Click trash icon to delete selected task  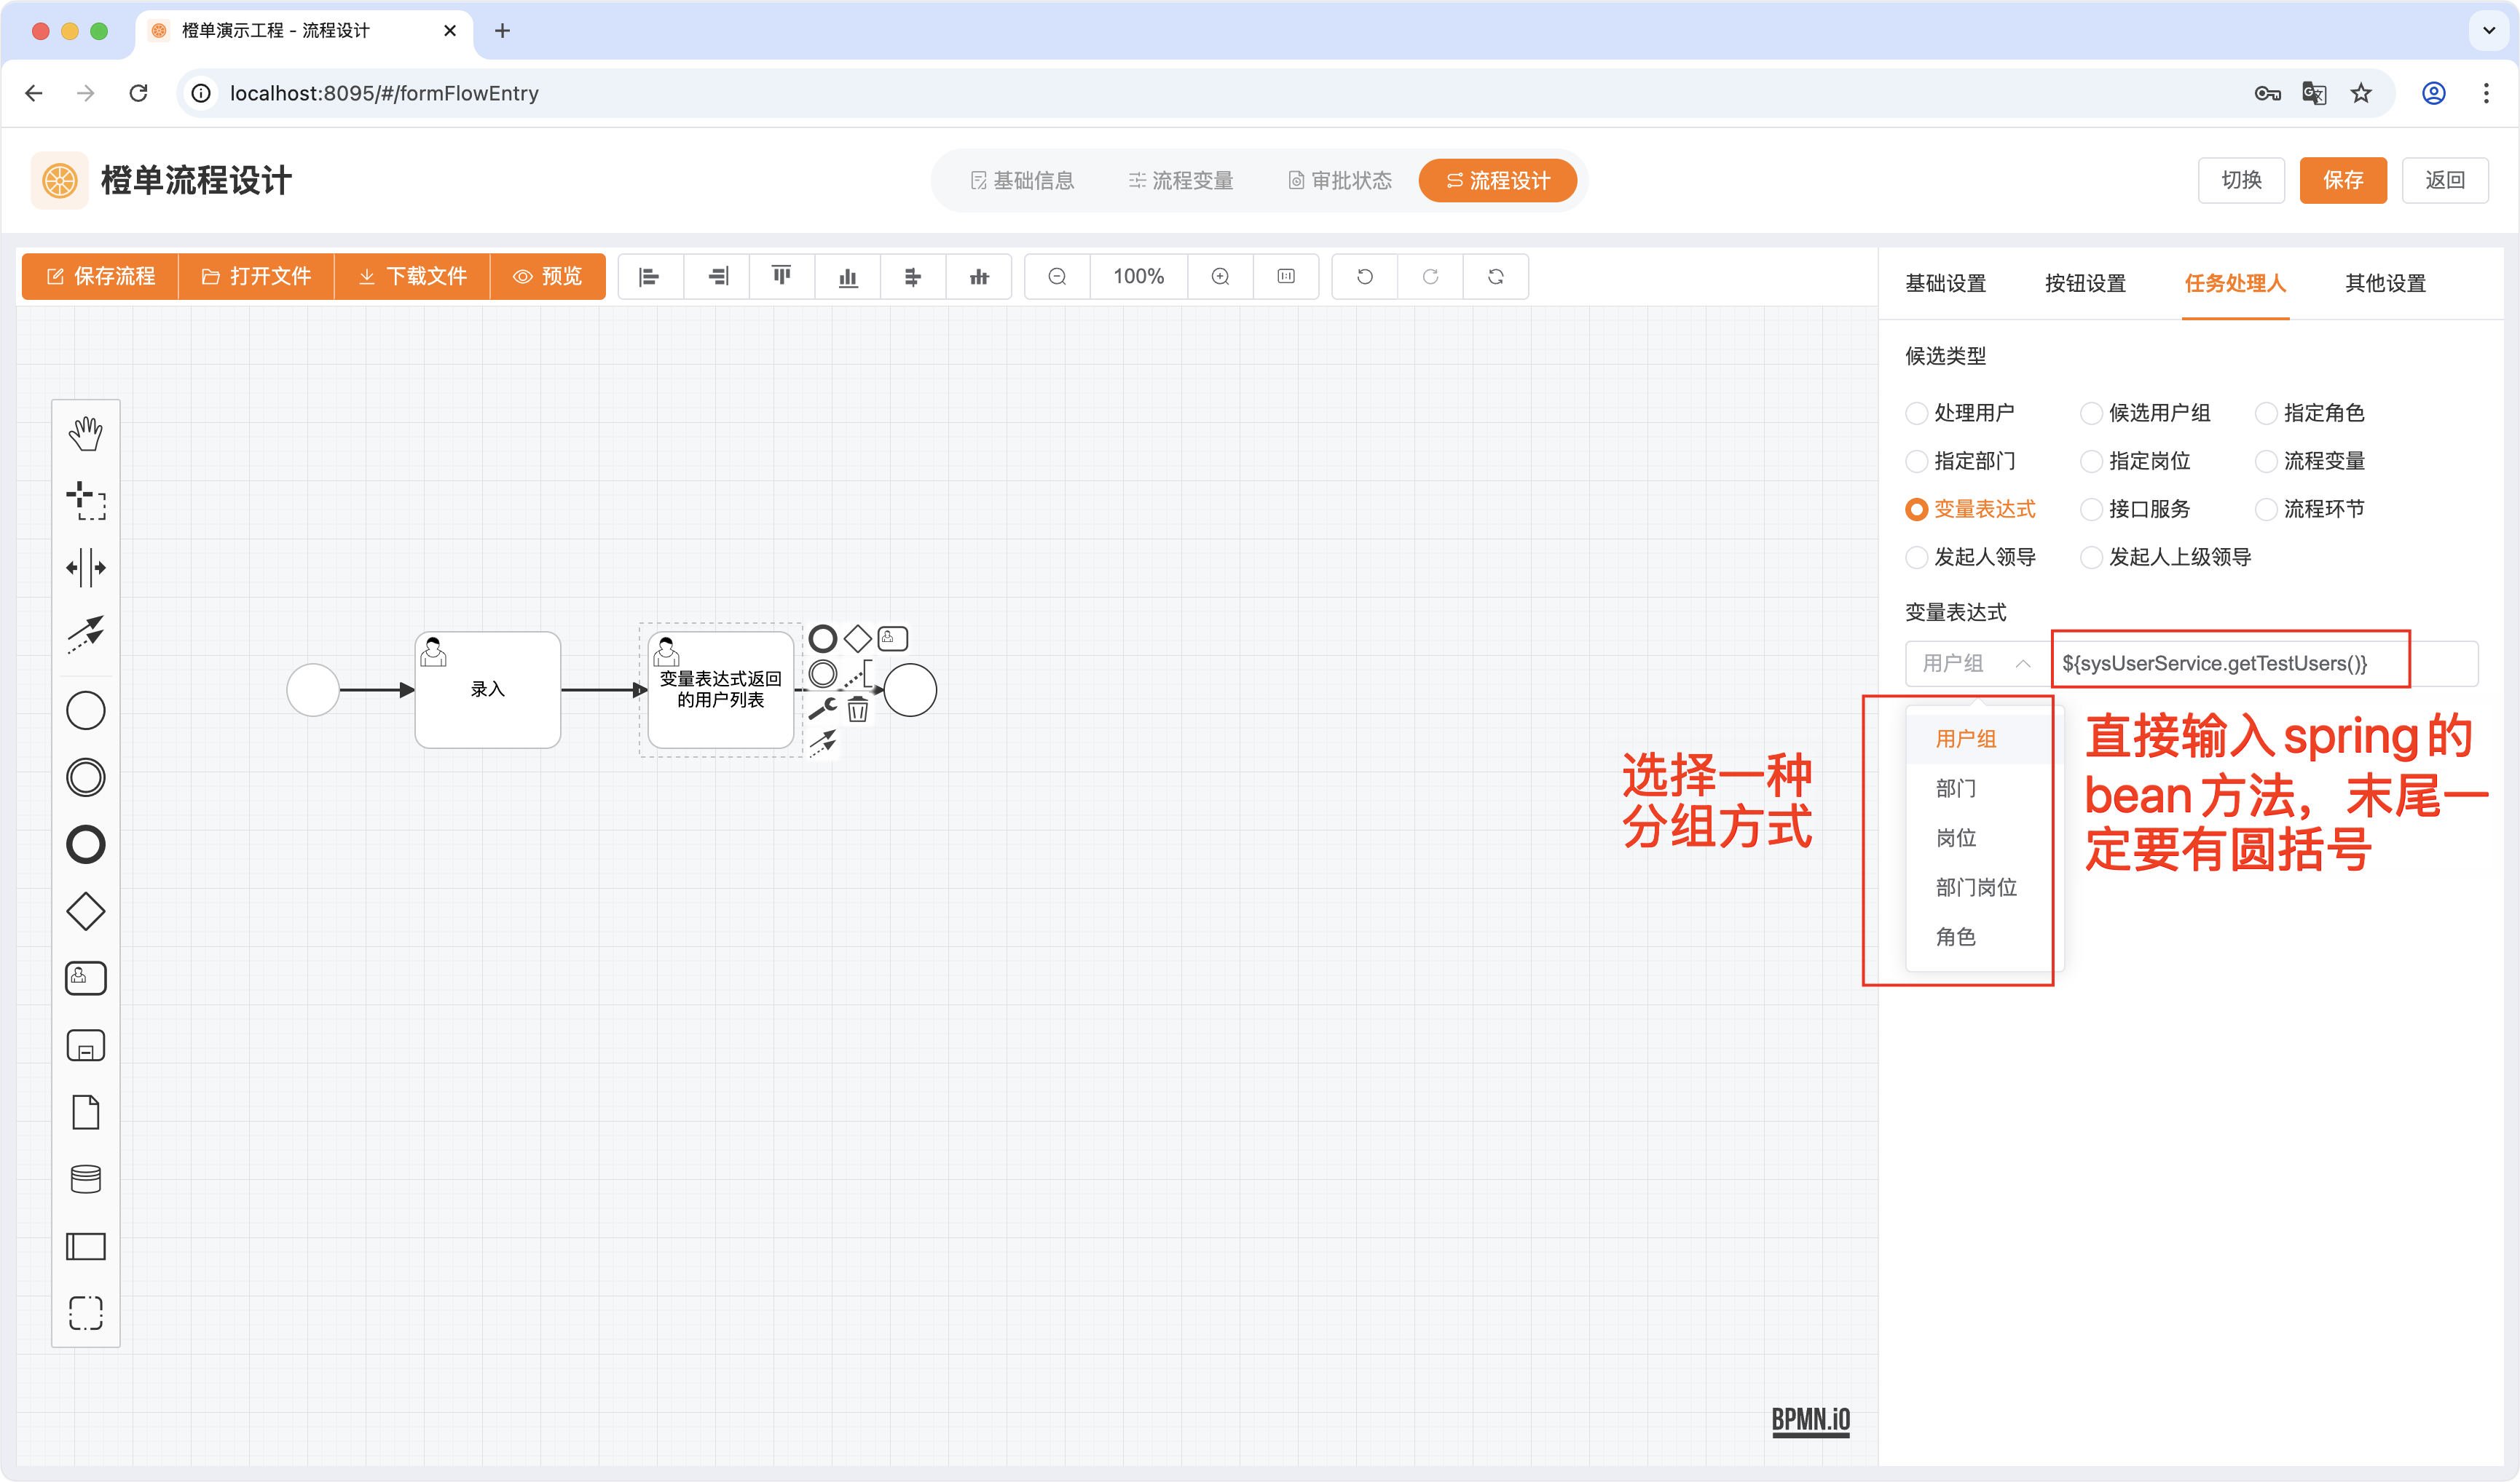click(x=858, y=710)
